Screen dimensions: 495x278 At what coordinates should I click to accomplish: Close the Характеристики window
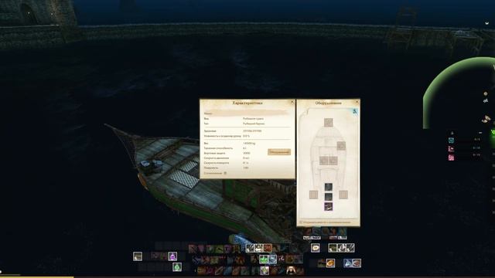[292, 102]
